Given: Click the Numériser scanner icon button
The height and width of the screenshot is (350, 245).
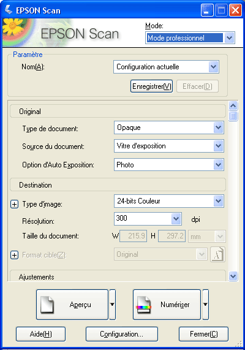Looking at the screenshot, I should pos(143,305).
